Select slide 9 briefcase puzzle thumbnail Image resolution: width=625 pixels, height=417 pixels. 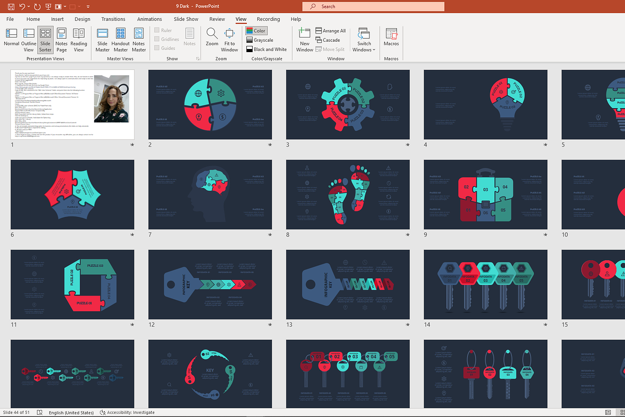coord(485,194)
